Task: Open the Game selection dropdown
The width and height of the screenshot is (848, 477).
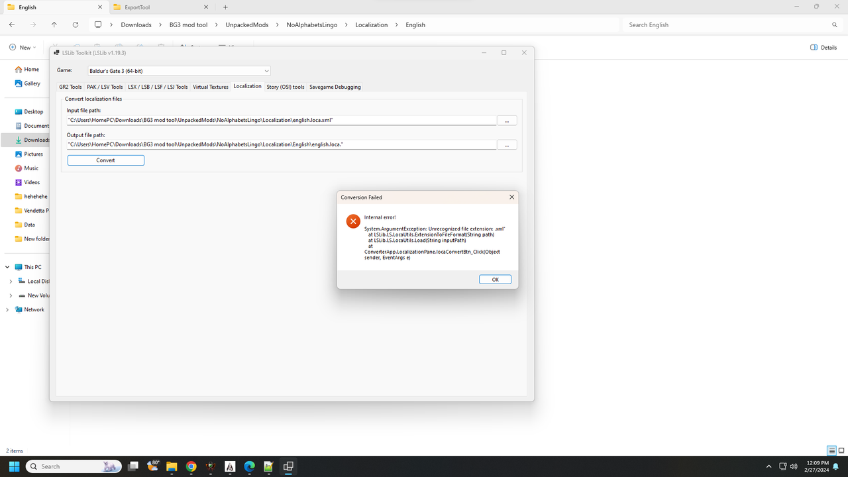Action: tap(179, 71)
